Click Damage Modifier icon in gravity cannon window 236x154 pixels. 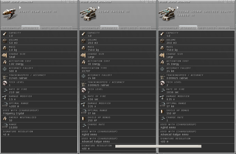click(162, 98)
